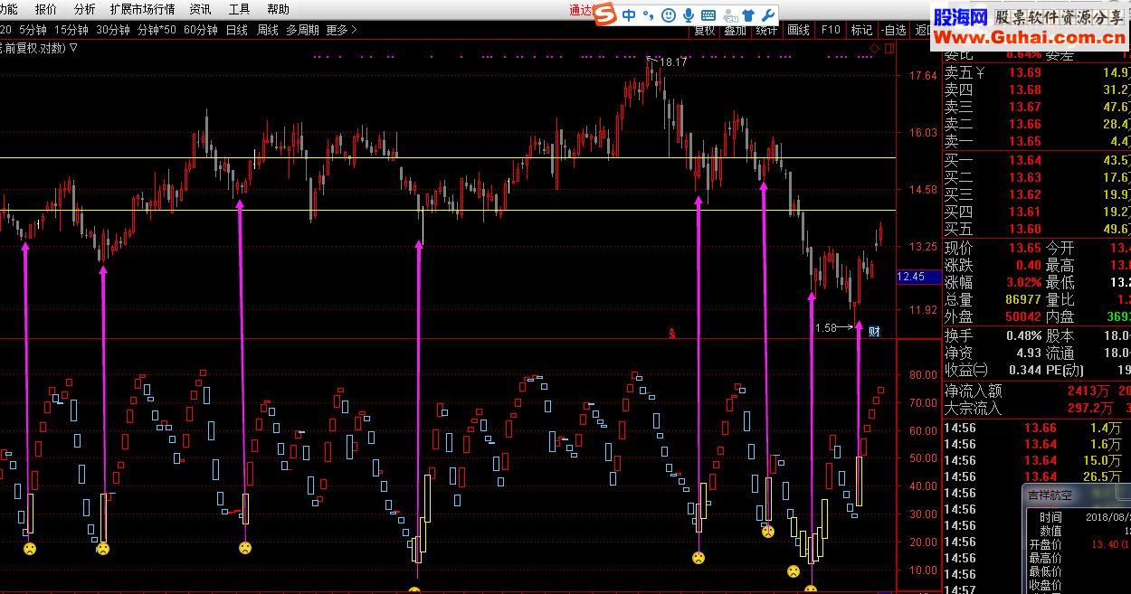Screen dimensions: 1131x594
Task: Activate Sogou microphone voice input
Action: click(x=689, y=15)
